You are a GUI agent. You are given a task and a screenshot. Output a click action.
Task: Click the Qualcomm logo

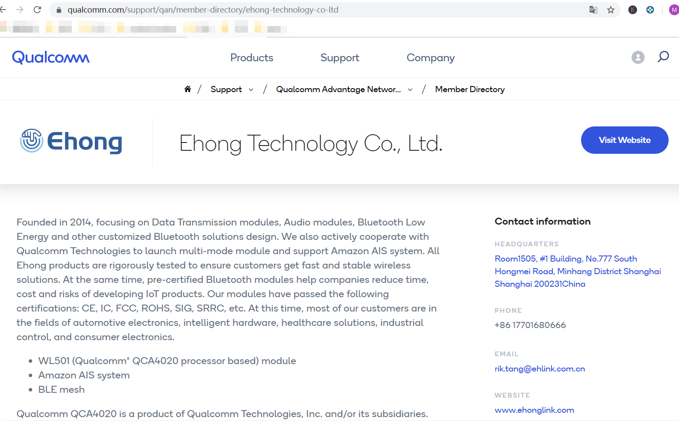[x=51, y=57]
